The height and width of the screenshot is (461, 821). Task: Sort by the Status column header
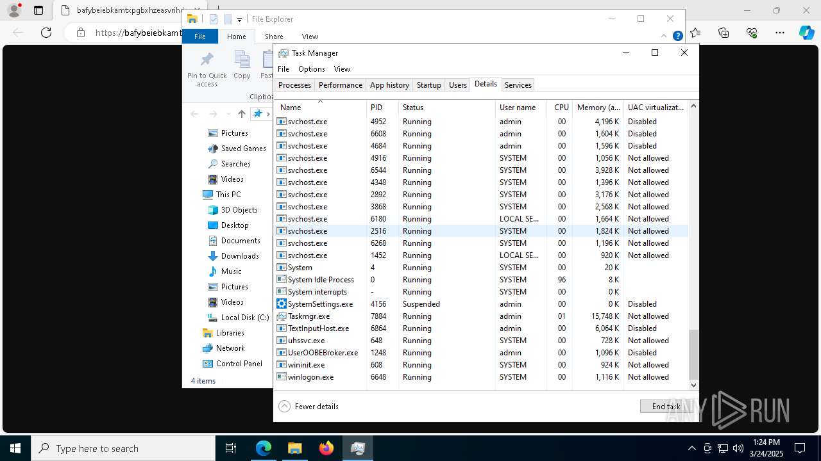coord(447,107)
